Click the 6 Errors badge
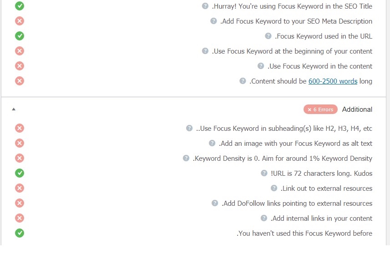 coord(320,109)
